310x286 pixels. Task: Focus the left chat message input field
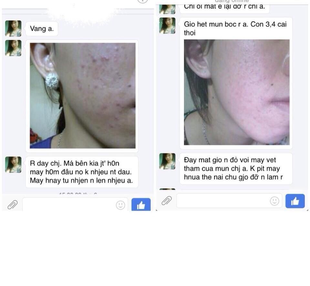[x=75, y=204]
